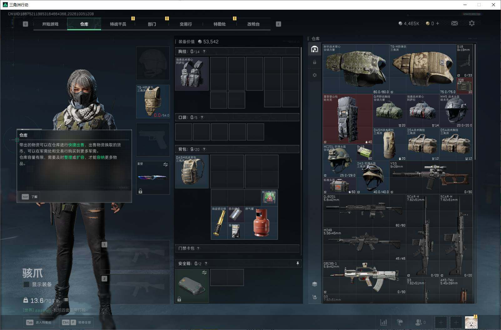Viewport: 501px width, 330px height.
Task: Switch to the 特战干员 tab
Action: pos(118,24)
